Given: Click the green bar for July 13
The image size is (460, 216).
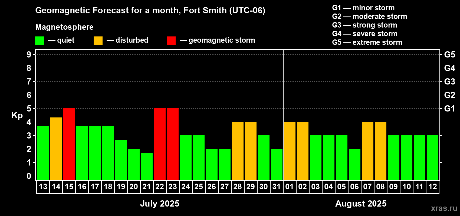Looking at the screenshot, I should (43, 153).
